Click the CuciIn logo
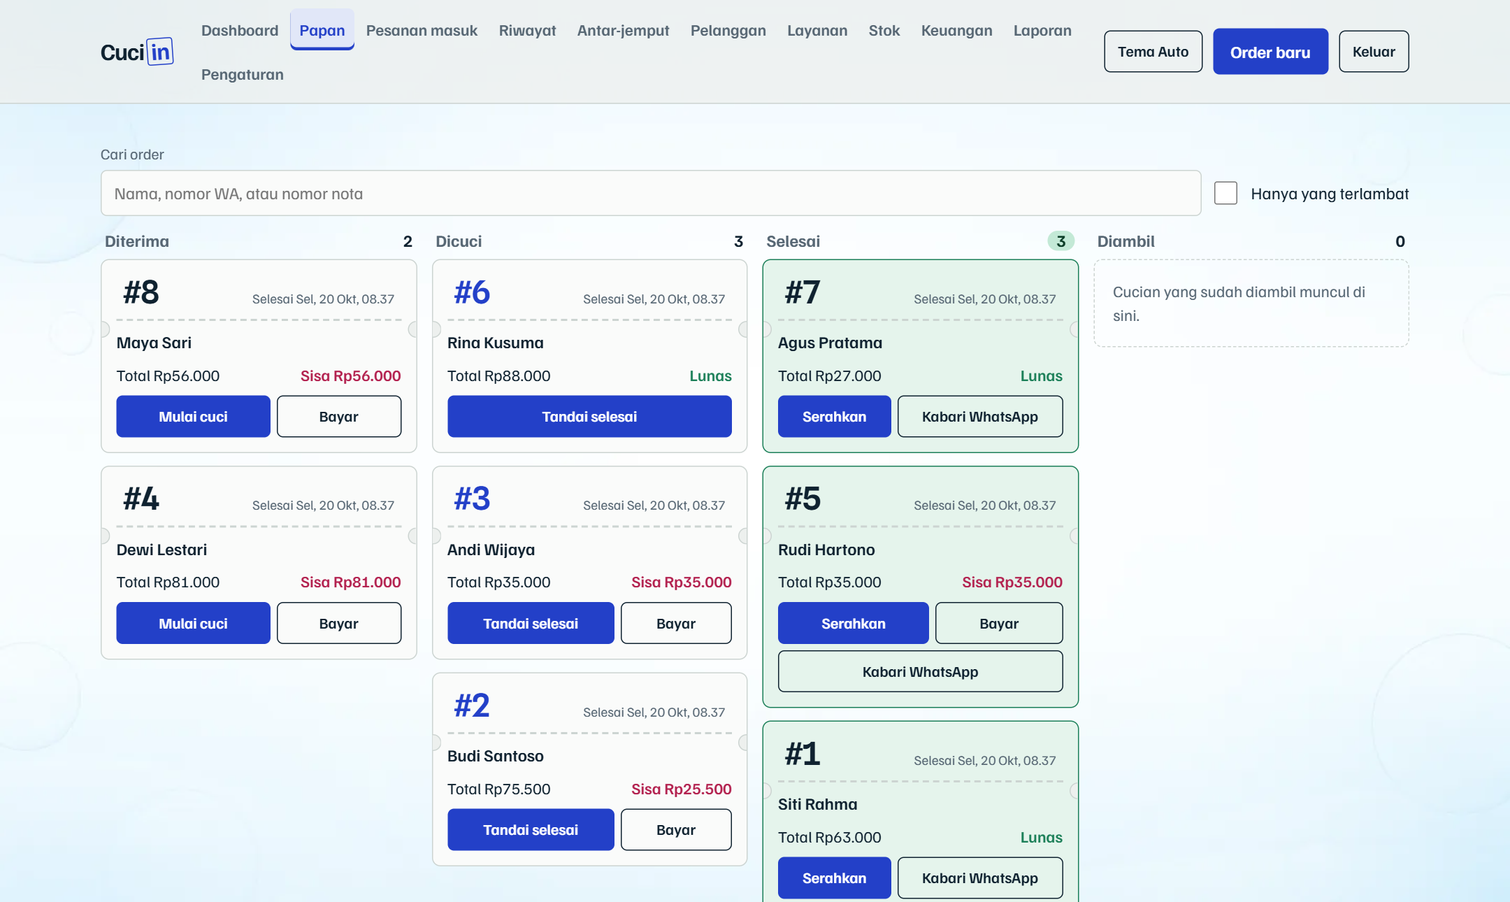The width and height of the screenshot is (1510, 902). [137, 52]
